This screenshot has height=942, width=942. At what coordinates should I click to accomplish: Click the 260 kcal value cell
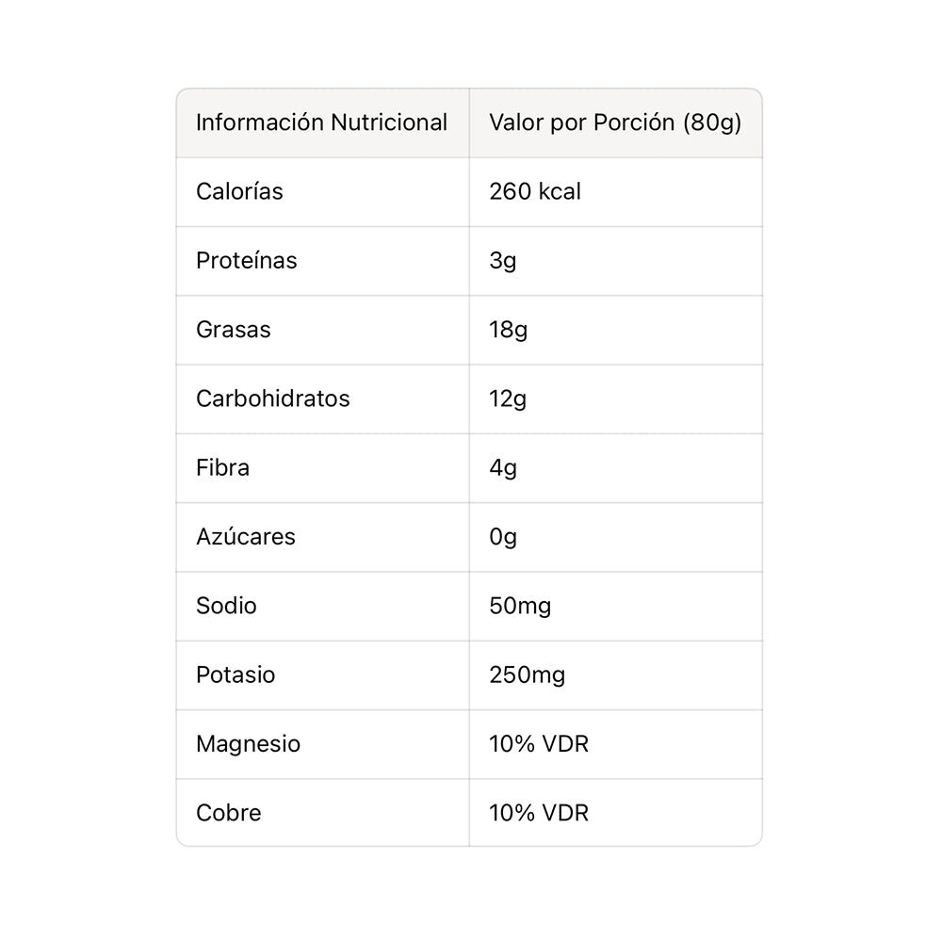[x=535, y=191]
